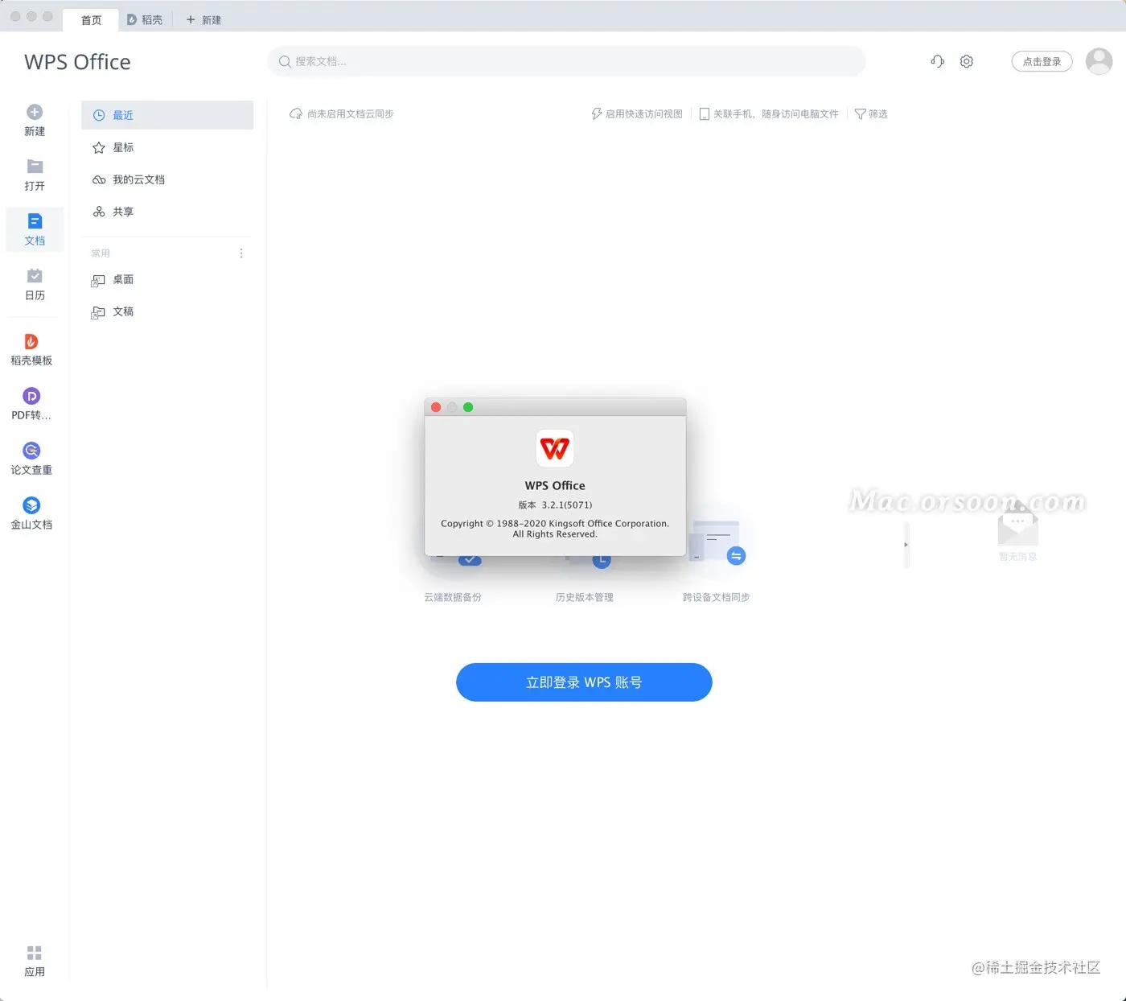Click the WPS logo in About dialog

[x=555, y=448]
